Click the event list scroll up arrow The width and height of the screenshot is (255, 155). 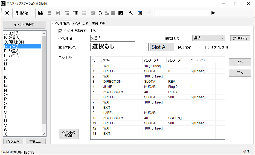[44, 33]
